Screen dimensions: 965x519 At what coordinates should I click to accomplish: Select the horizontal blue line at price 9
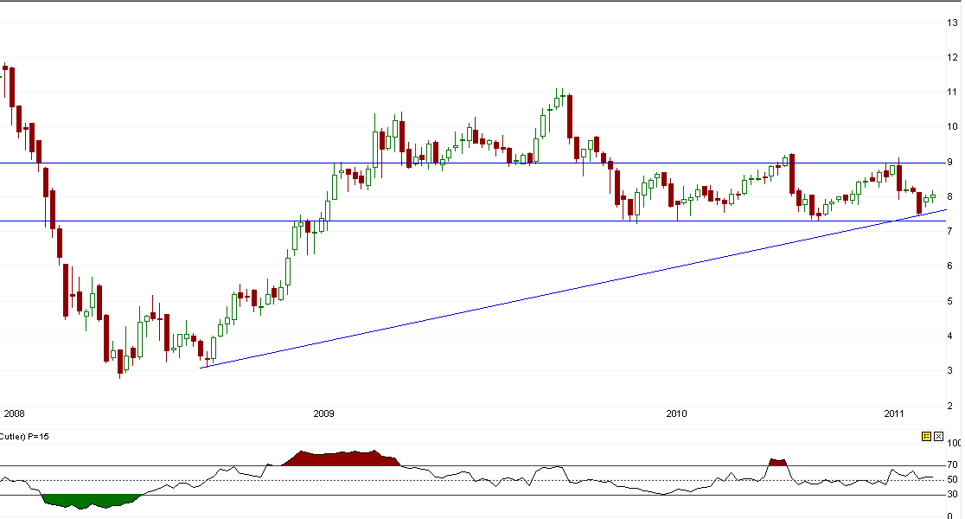(x=473, y=163)
